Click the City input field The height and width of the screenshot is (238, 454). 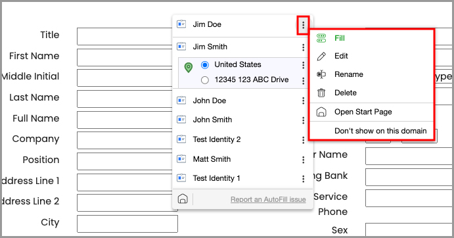click(127, 224)
